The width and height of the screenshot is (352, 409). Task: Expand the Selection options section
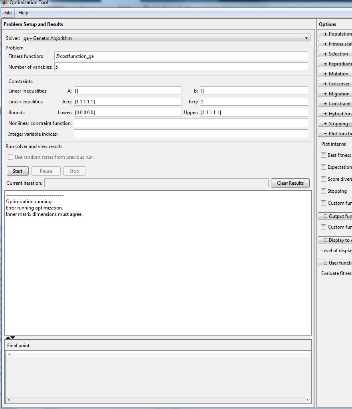[326, 54]
